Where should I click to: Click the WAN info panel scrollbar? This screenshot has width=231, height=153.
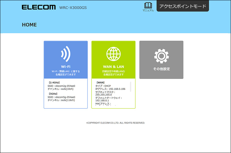(x=131, y=87)
